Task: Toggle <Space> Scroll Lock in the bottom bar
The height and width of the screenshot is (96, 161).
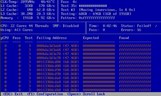Action: pos(86,94)
